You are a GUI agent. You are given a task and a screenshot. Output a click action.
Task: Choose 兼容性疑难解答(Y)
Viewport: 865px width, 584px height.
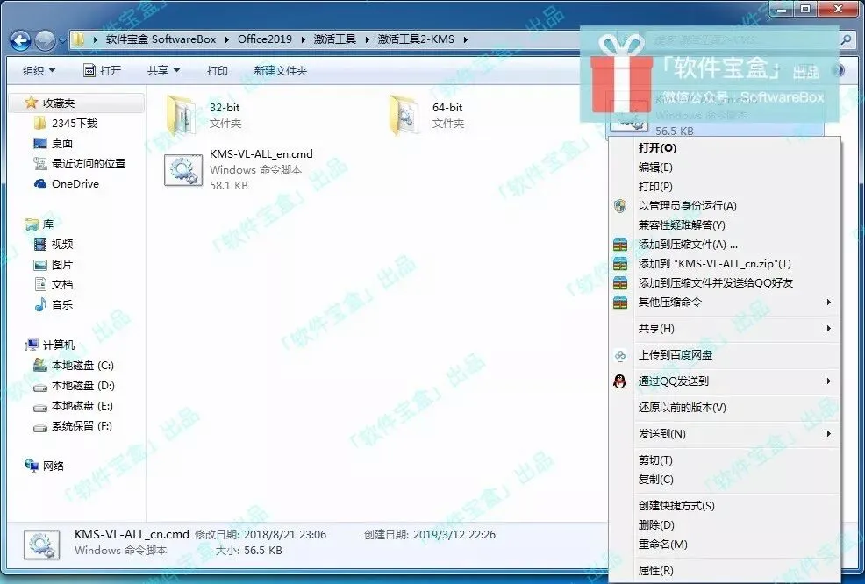725,225
